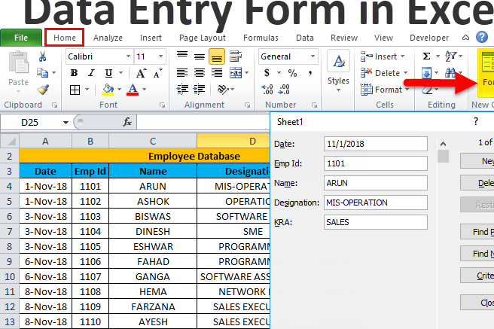Select the Format Painter brush
The height and width of the screenshot is (329, 494).
43,90
